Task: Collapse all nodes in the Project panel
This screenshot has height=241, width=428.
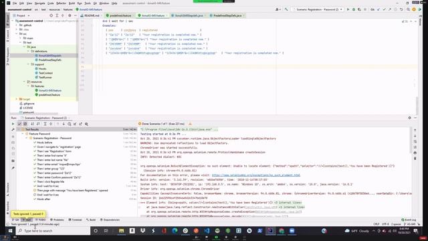Action: pyautogui.click(x=63, y=15)
